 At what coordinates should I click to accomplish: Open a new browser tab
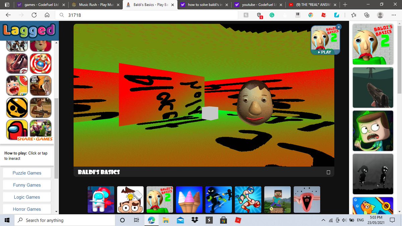click(x=345, y=5)
